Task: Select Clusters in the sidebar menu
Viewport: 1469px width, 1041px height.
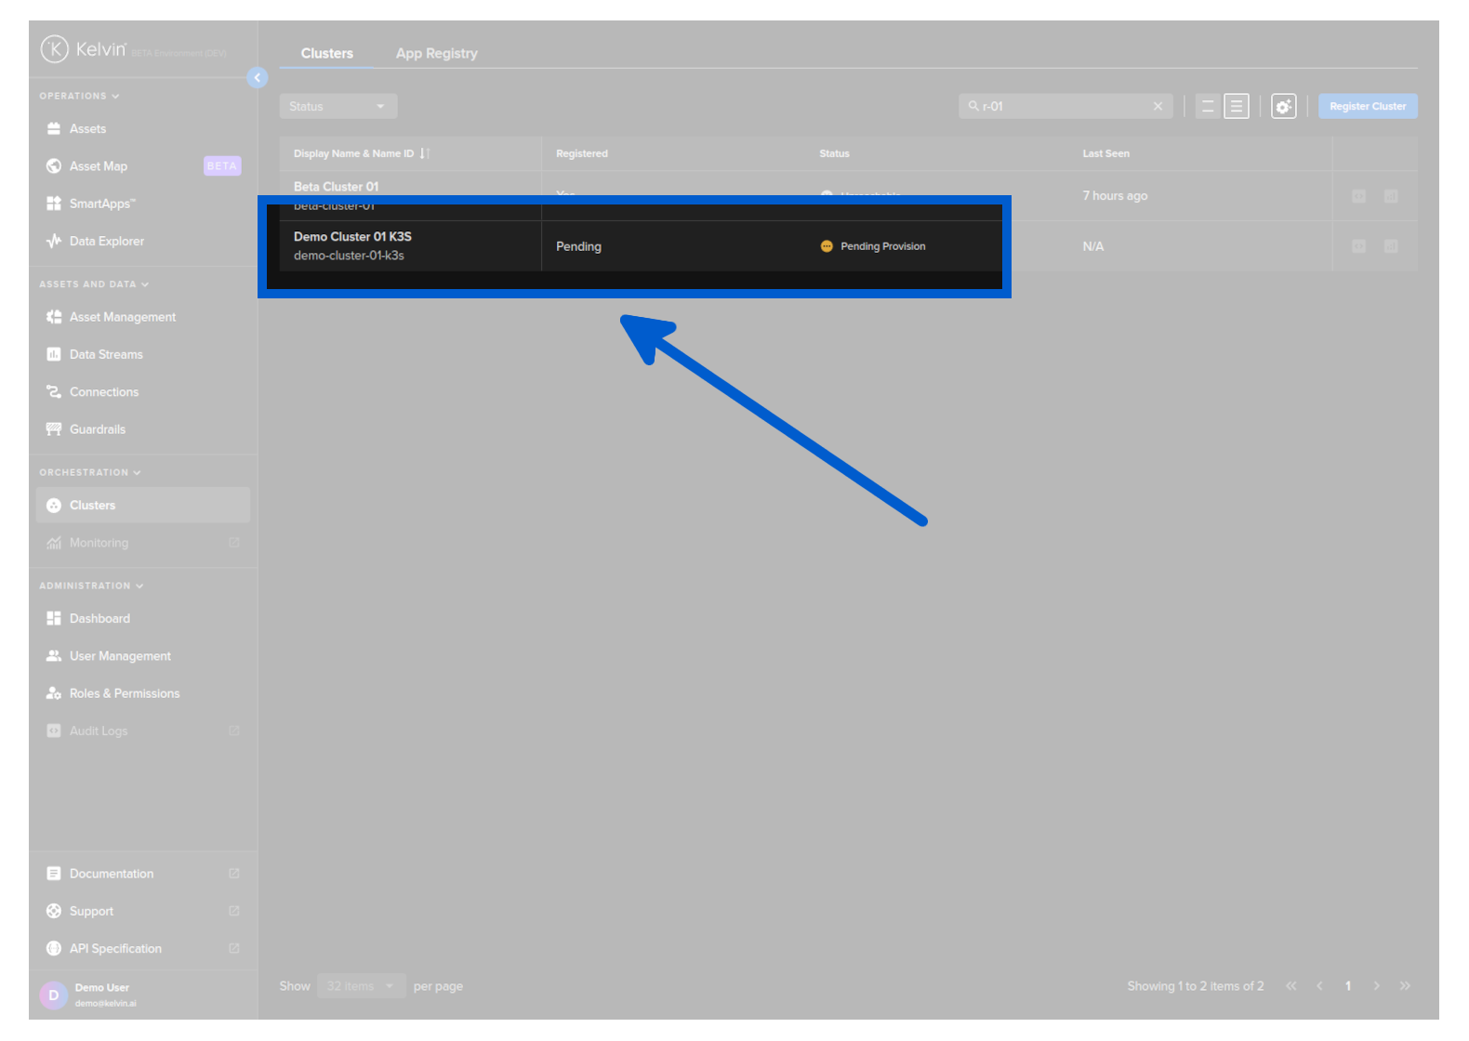Action: coord(93,506)
